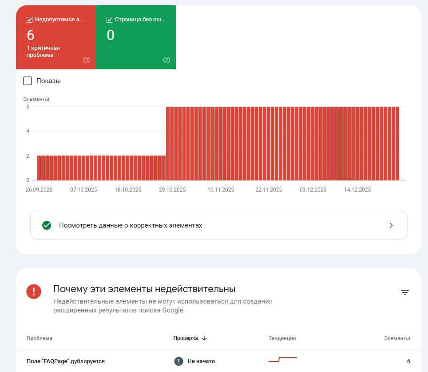Click the Почему эти элементы недействительны heading
Screen dimensions: 428x372
pos(144,289)
